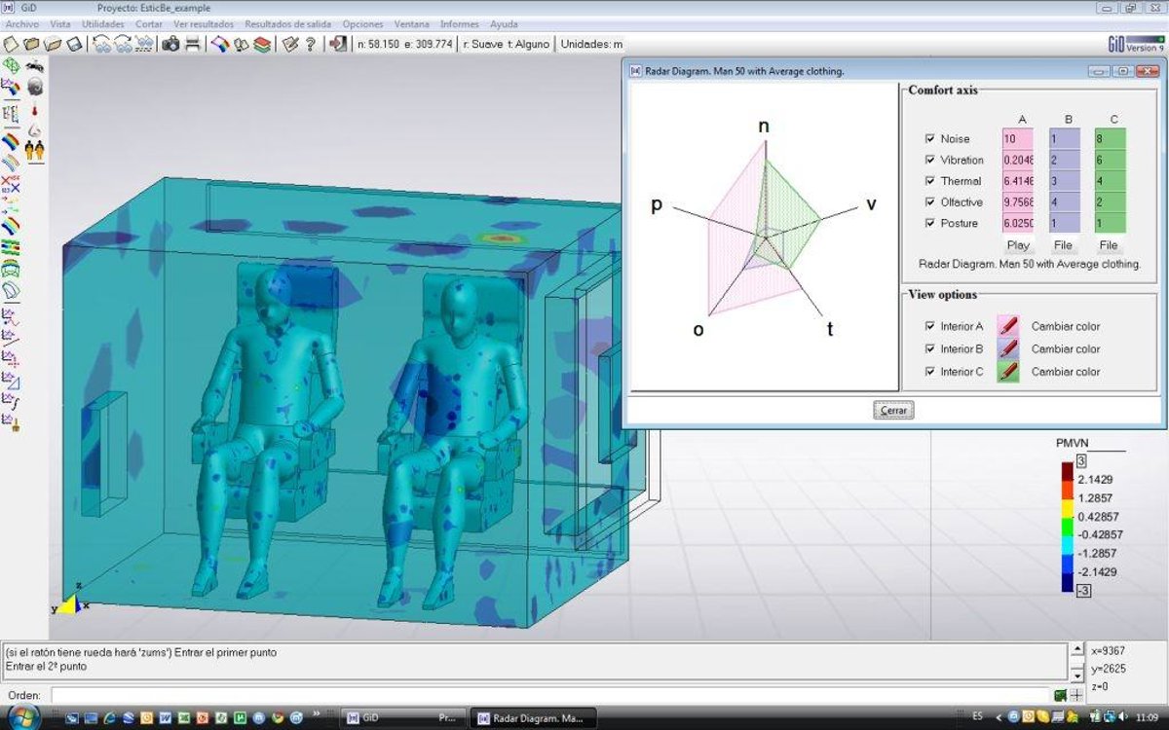Click the new document icon in toolbar
The image size is (1169, 730).
12,44
